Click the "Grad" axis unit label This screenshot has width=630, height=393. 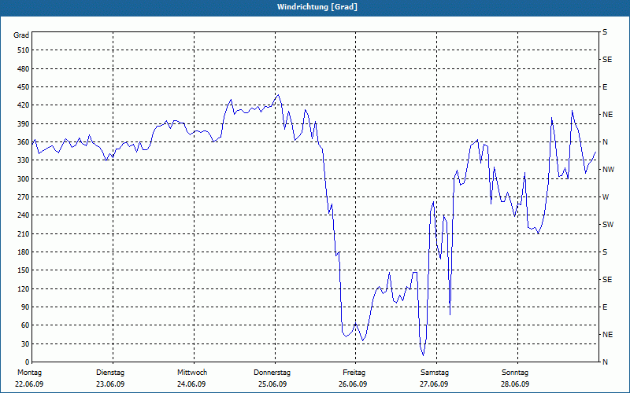[21, 35]
